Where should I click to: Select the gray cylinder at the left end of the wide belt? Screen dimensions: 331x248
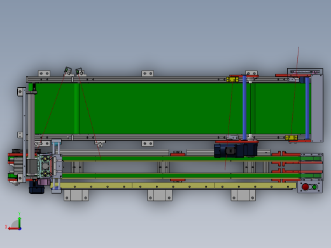pos(31,125)
